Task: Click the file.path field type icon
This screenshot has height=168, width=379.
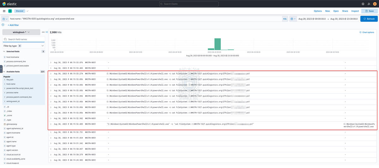Action: click(4, 80)
